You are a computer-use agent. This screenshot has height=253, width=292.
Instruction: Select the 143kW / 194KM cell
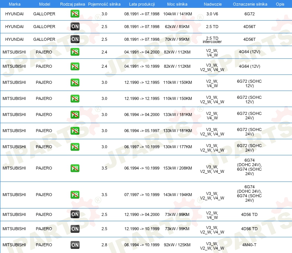coord(177,195)
